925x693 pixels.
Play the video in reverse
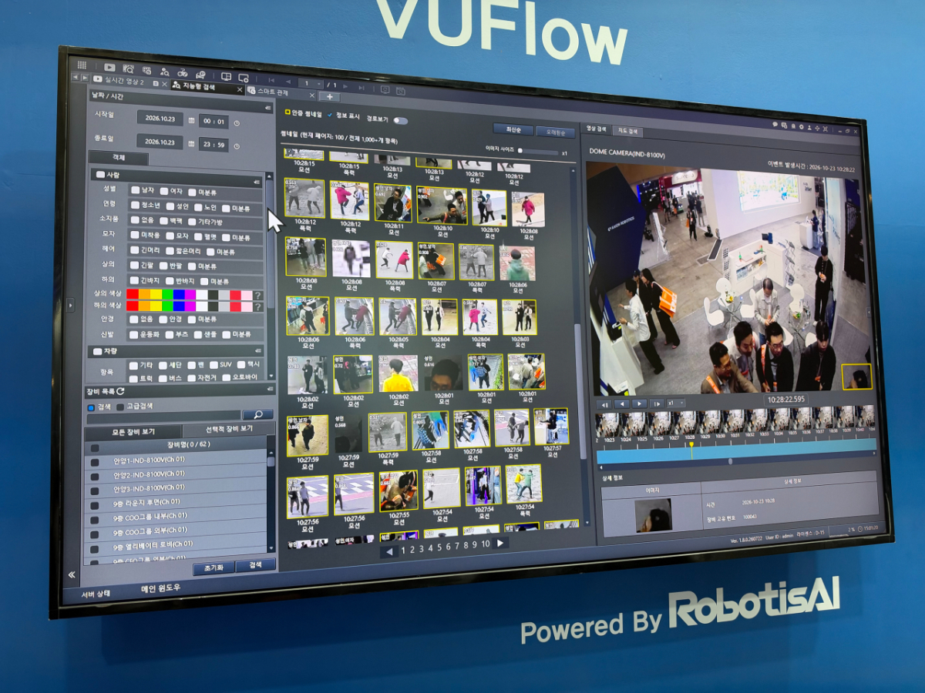[622, 403]
